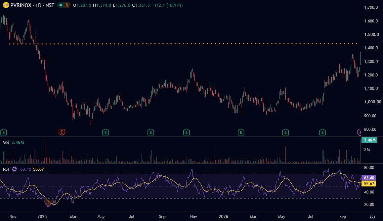Click the RSI circular refresh icon
The image size is (383, 221).
14,169
